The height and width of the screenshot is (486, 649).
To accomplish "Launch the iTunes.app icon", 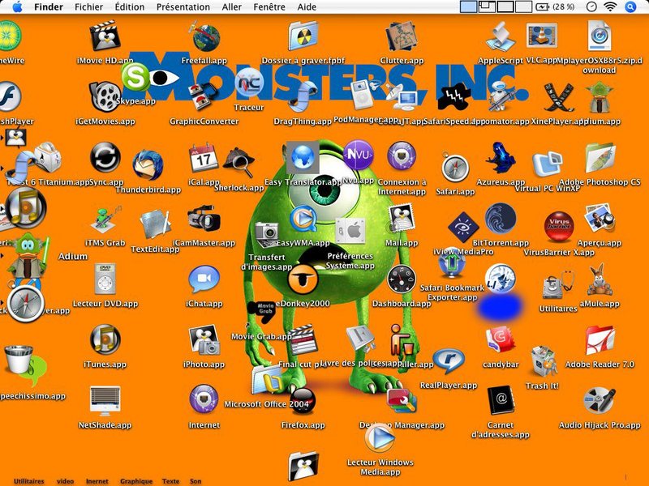I will pos(105,339).
